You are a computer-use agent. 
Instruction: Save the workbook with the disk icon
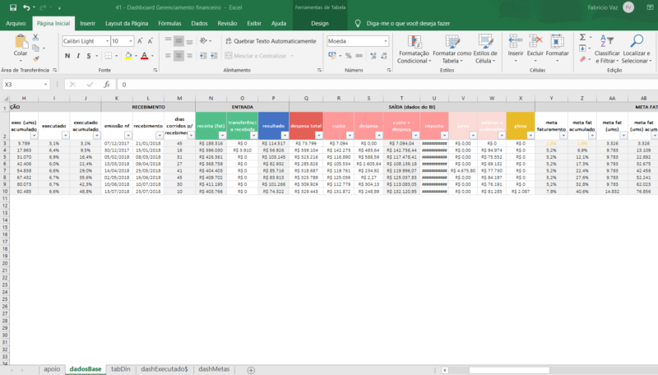13,7
